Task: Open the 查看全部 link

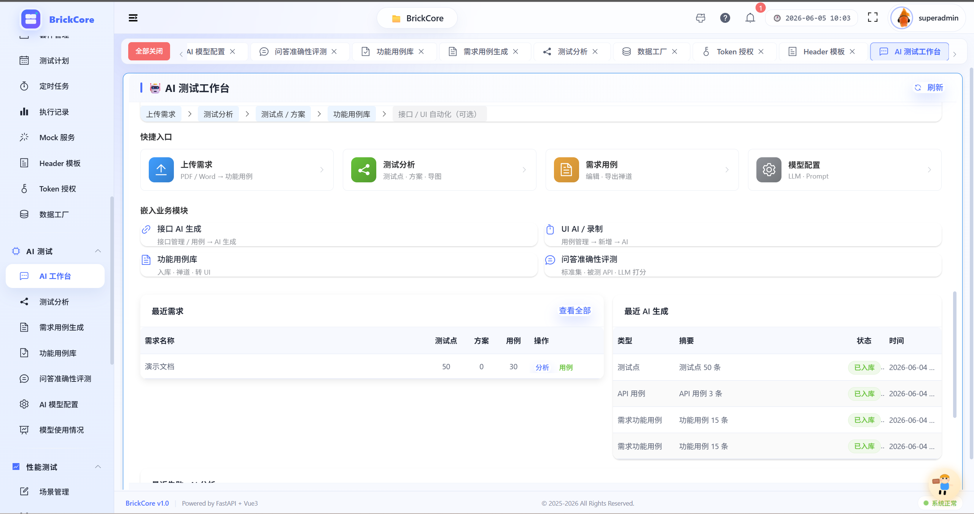Action: (x=575, y=311)
